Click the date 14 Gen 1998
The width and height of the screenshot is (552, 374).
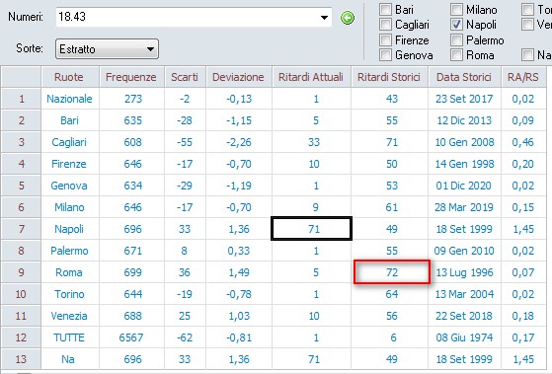(x=464, y=164)
